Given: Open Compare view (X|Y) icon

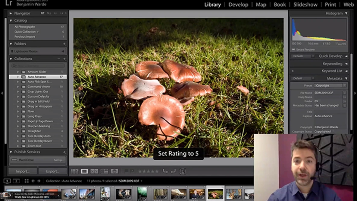Looking at the screenshot, I should [94, 171].
